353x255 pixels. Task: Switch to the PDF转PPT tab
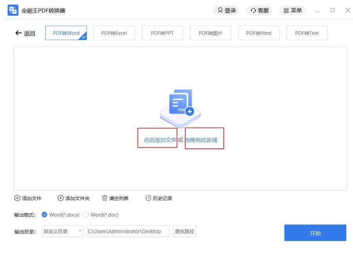[x=163, y=33]
